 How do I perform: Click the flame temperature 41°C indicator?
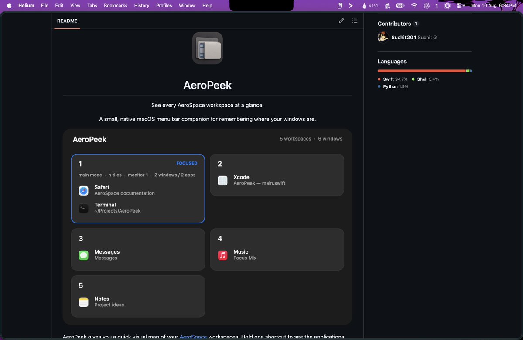point(370,6)
